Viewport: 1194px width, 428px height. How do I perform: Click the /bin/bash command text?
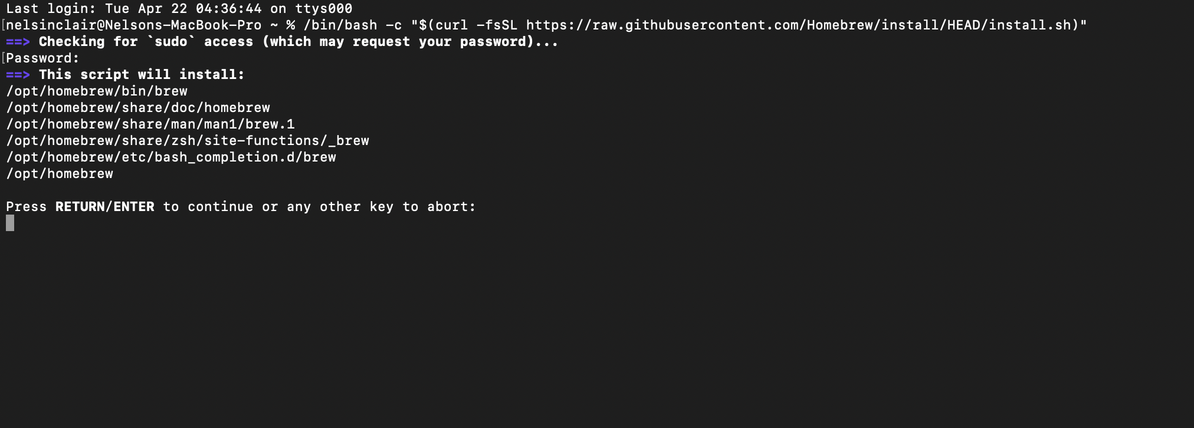point(340,25)
